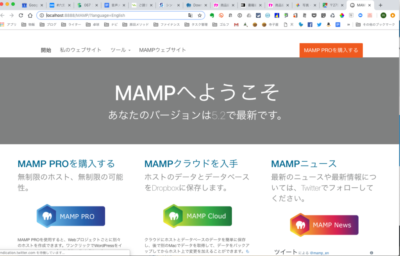Open the @mamp_en Twitter link
The image size is (400, 256).
point(319,253)
